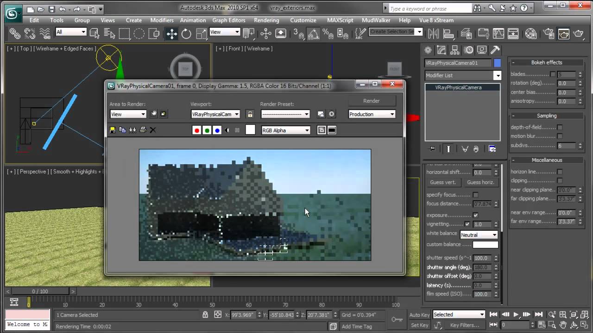Toggle the Auto Key button
593x333 pixels.
click(x=419, y=315)
